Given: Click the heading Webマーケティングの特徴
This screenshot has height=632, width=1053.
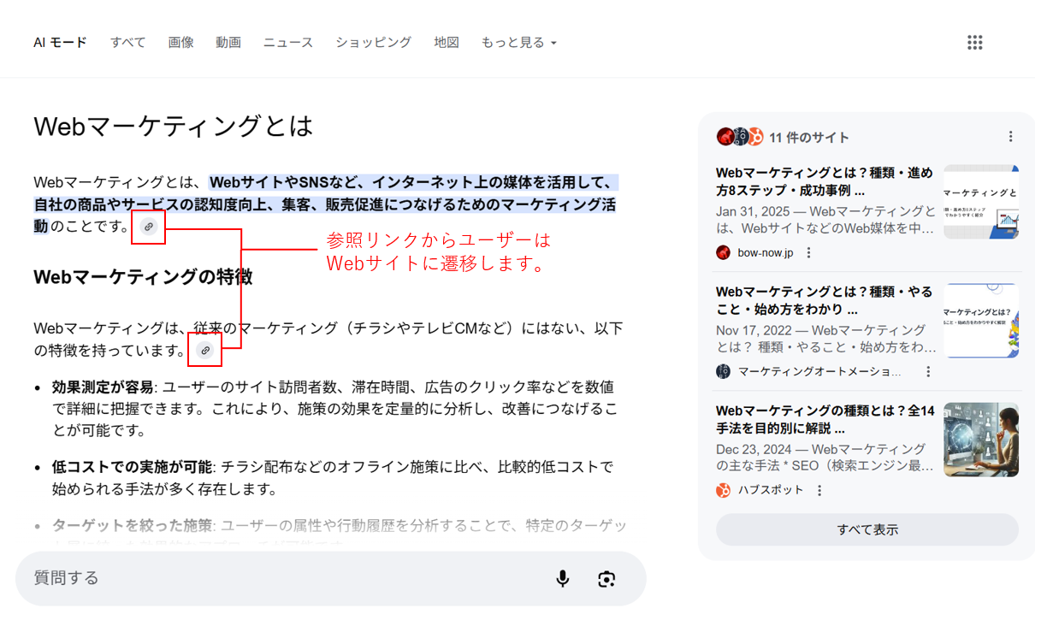Looking at the screenshot, I should (x=143, y=277).
